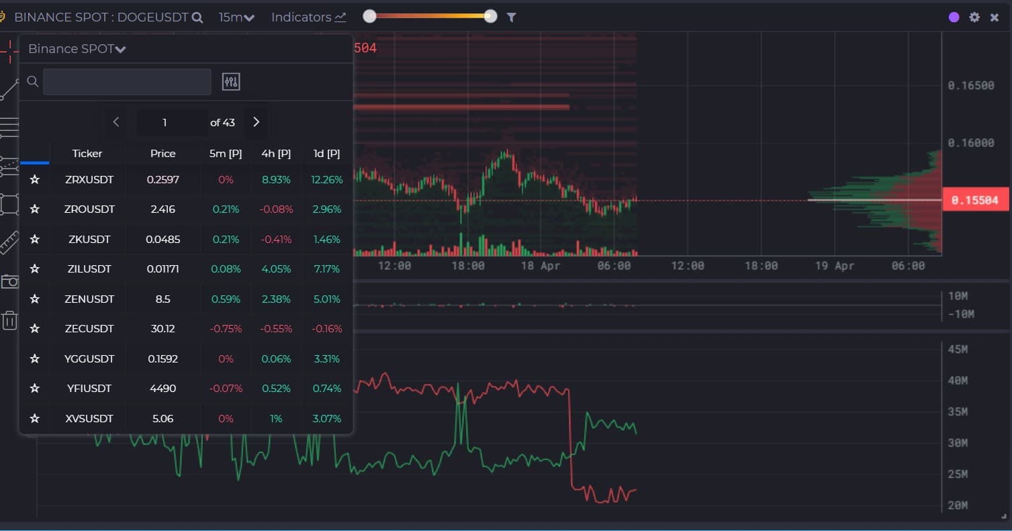Open chart settings gear icon
This screenshot has height=531, width=1012.
974,17
